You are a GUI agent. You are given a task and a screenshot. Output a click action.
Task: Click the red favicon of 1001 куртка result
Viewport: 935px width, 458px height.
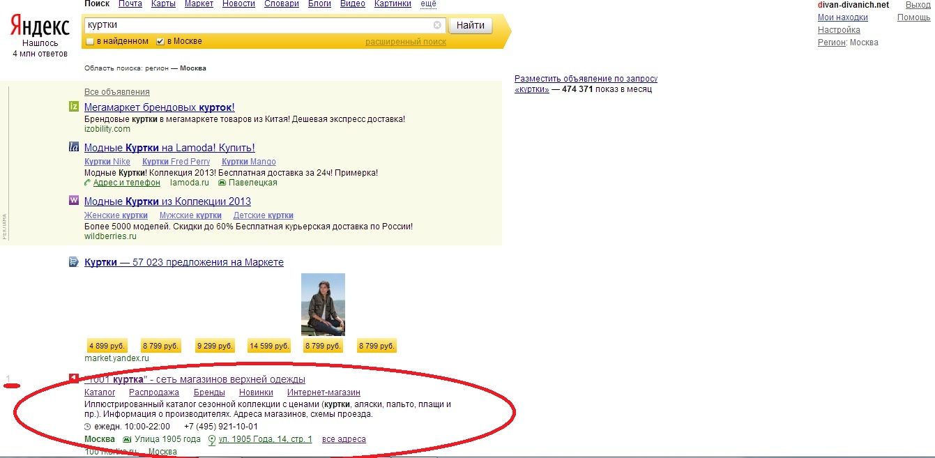click(x=73, y=379)
